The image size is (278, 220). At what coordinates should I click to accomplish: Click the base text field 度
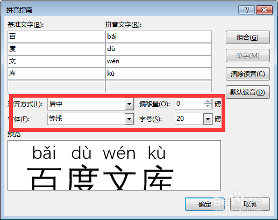click(x=56, y=49)
